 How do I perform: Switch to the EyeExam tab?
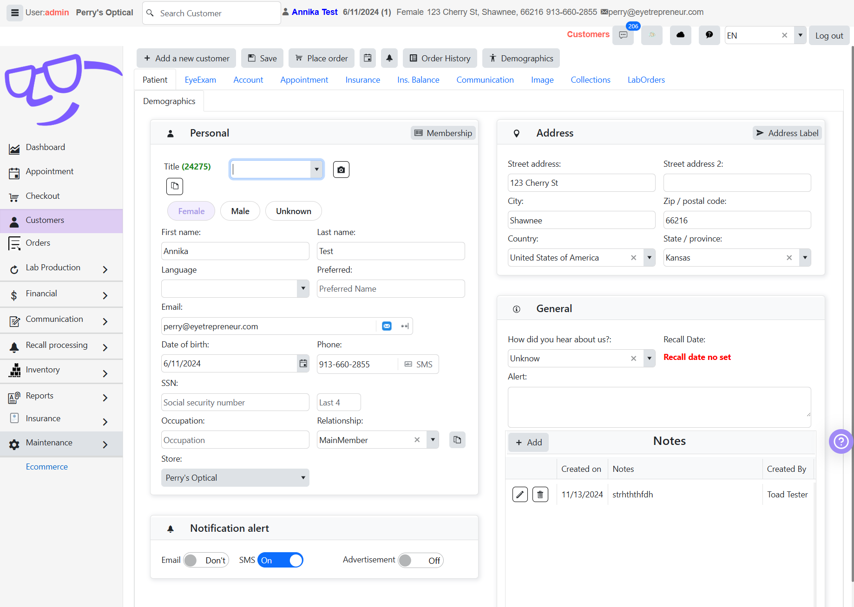point(200,80)
